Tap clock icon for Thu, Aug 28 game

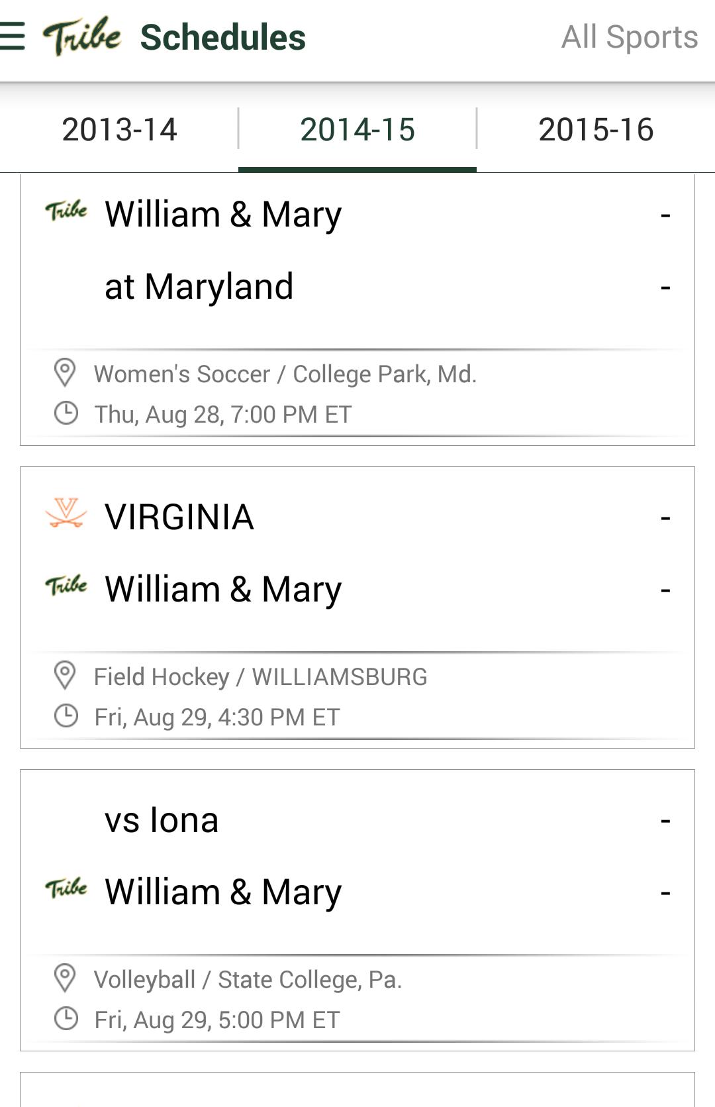pyautogui.click(x=66, y=413)
